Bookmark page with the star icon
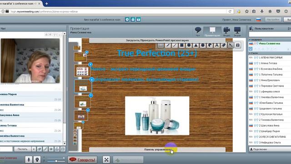 [x=246, y=11]
